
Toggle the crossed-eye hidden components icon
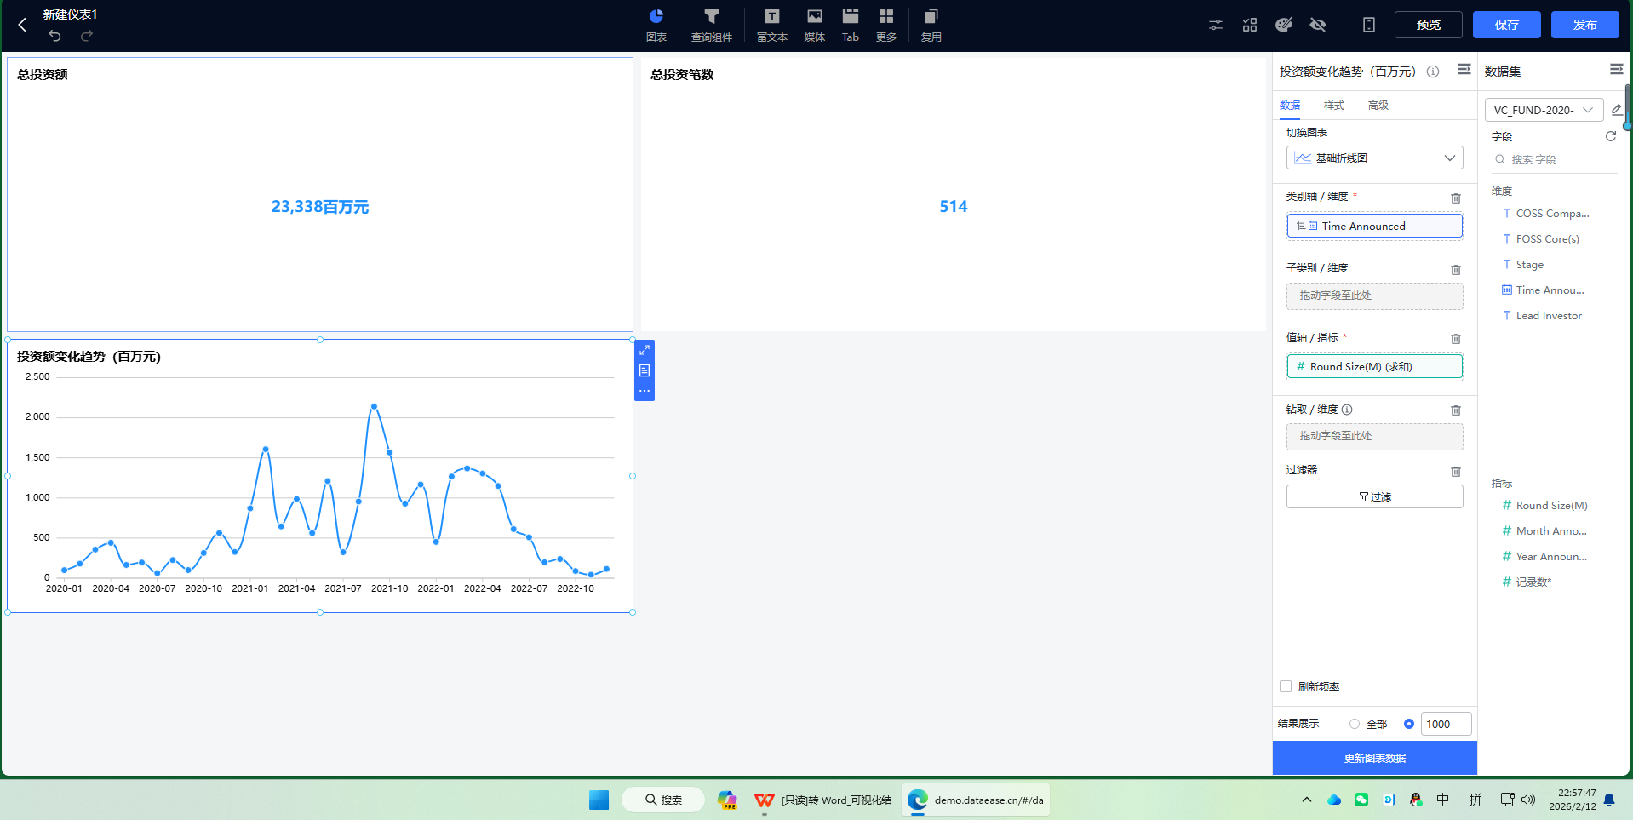point(1318,25)
